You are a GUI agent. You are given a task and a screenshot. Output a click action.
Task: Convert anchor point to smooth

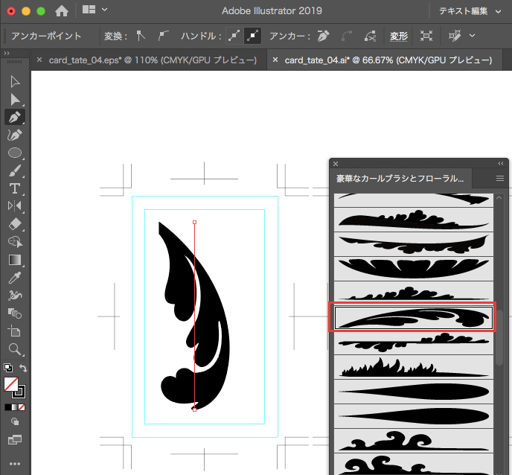[x=164, y=36]
